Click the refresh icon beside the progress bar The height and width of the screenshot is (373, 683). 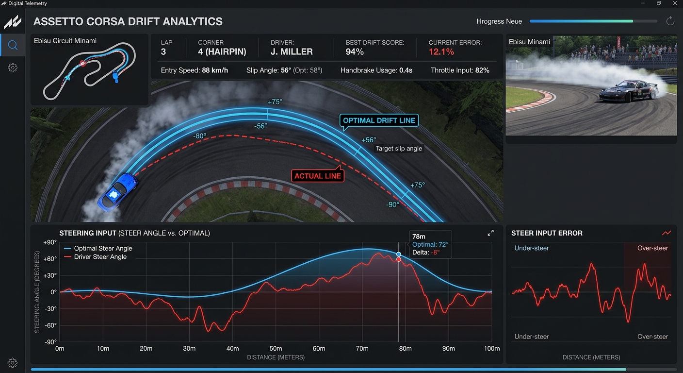(670, 21)
